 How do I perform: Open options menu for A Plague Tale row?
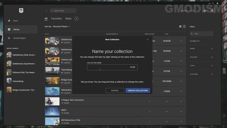181,101
